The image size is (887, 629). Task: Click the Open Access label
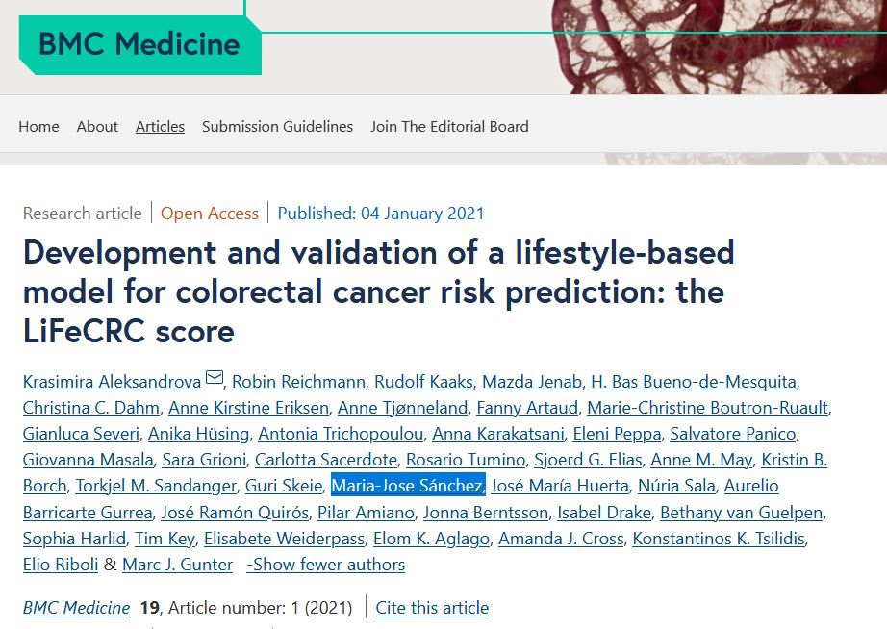(x=209, y=214)
